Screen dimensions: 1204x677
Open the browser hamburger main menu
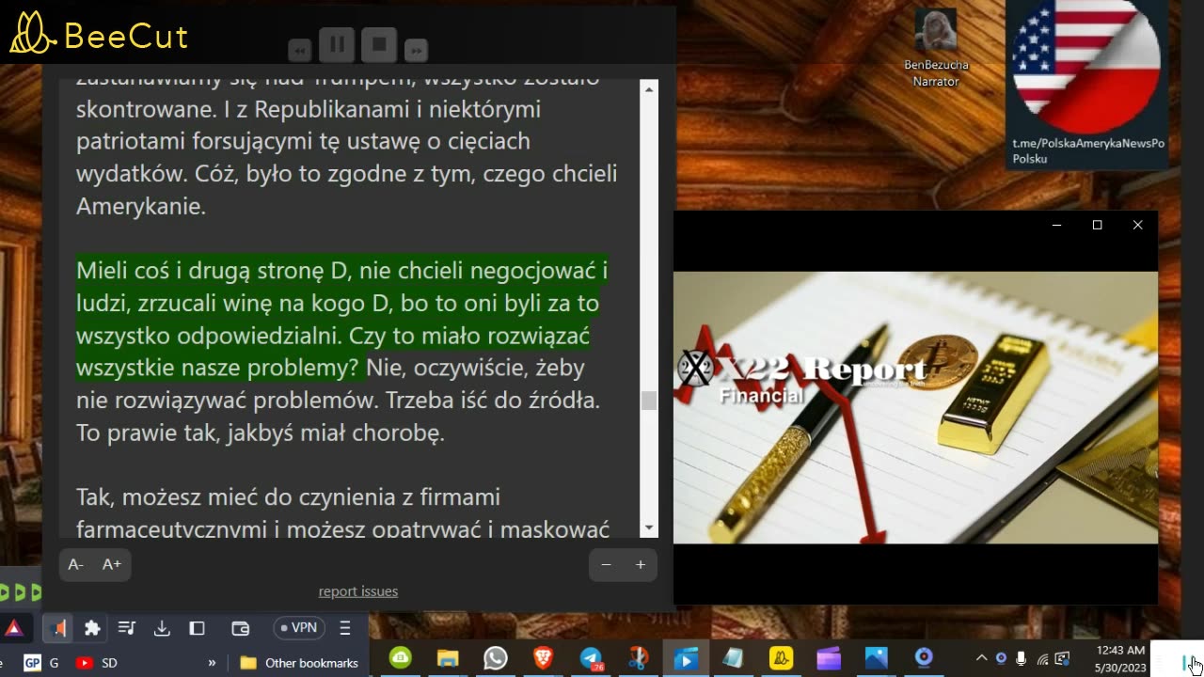click(345, 628)
